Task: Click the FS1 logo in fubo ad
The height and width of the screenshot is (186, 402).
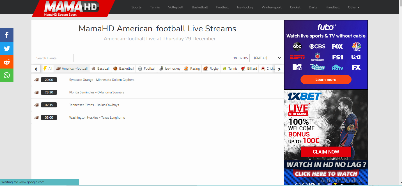Action: pyautogui.click(x=337, y=57)
